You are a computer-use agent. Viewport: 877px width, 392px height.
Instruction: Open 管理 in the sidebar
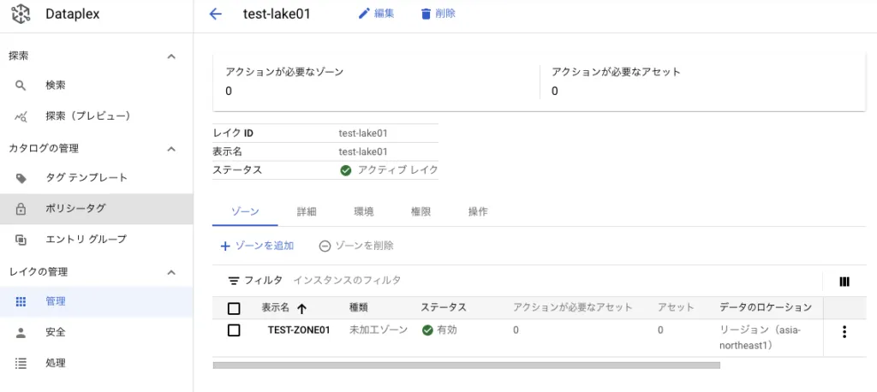[97, 301]
